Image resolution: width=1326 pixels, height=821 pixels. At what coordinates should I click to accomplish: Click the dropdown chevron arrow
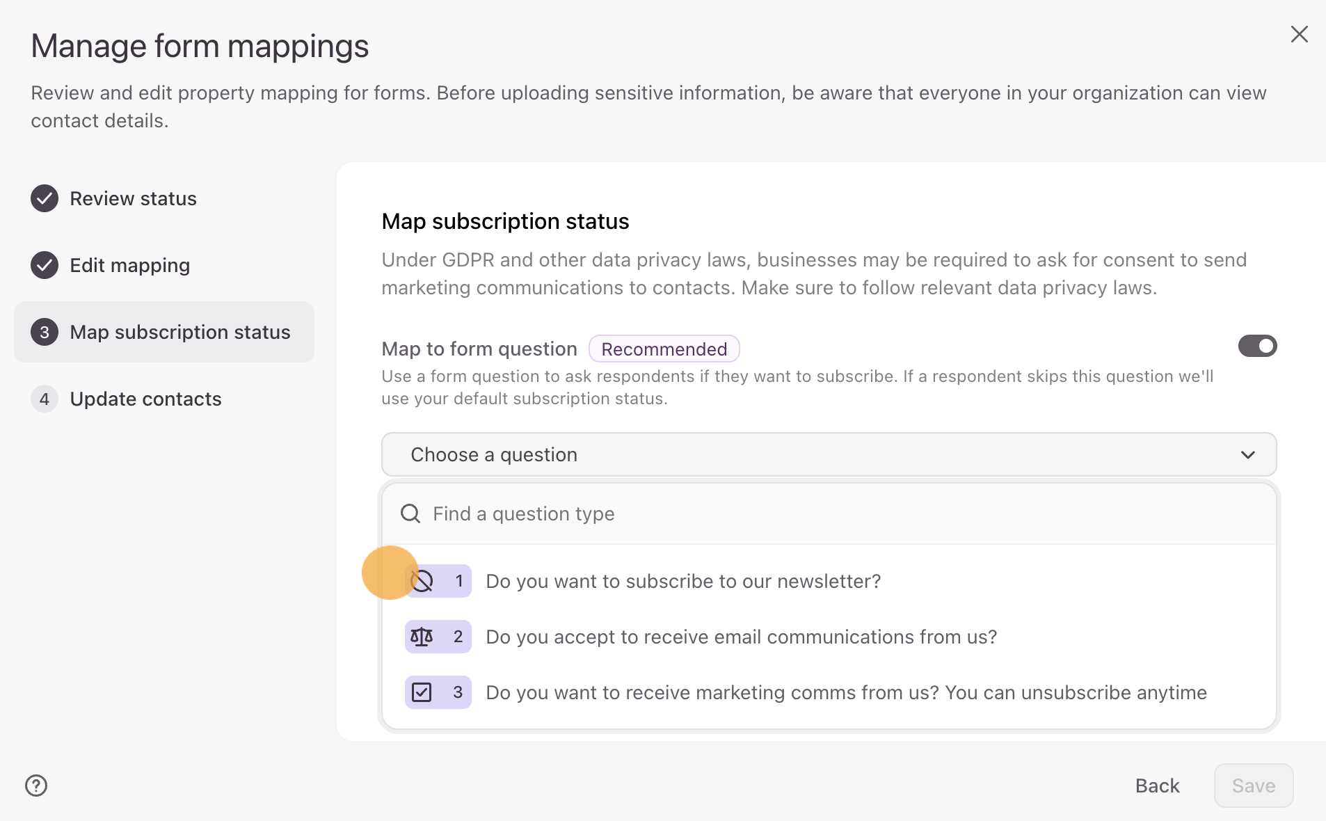tap(1248, 454)
